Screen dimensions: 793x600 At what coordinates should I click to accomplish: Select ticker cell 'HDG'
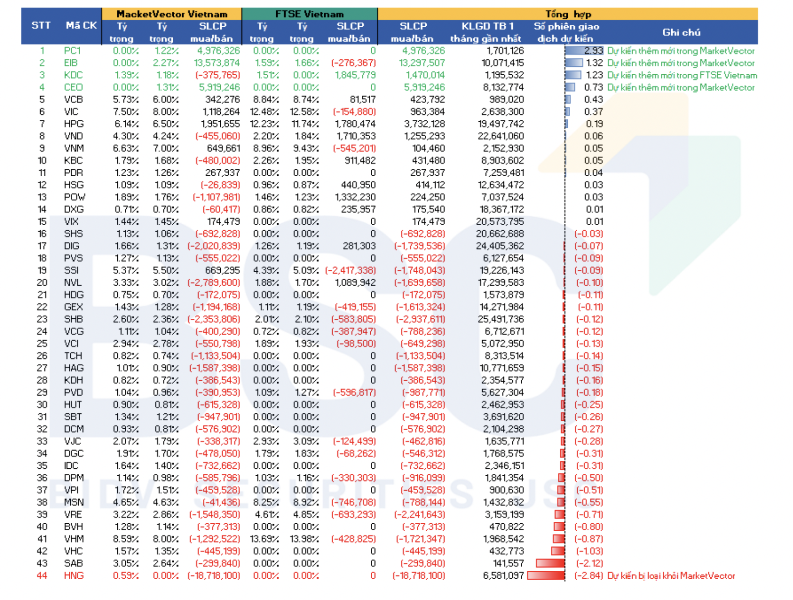pyautogui.click(x=74, y=295)
